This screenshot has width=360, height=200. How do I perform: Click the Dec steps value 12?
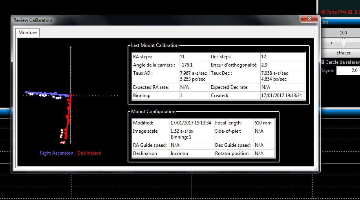[263, 57]
